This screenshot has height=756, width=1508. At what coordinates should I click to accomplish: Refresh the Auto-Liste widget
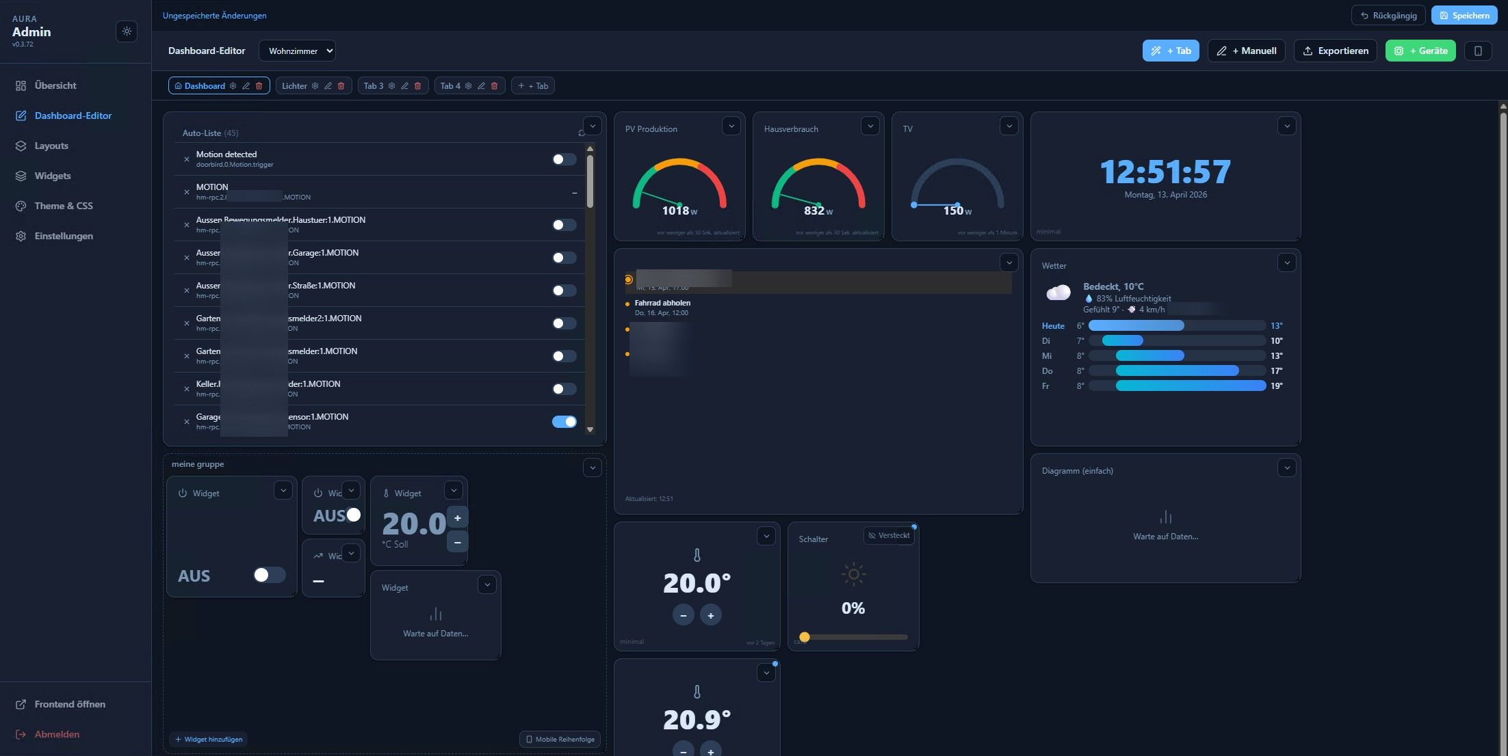[x=581, y=133]
